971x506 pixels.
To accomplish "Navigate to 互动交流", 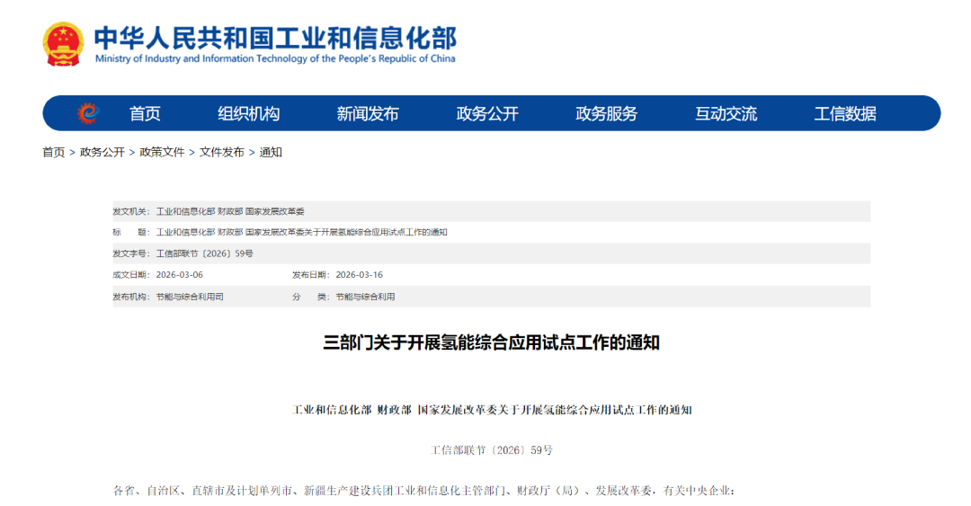I will coord(726,114).
